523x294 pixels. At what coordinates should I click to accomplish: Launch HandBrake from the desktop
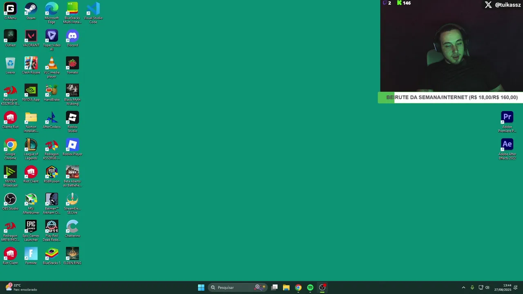pyautogui.click(x=51, y=93)
